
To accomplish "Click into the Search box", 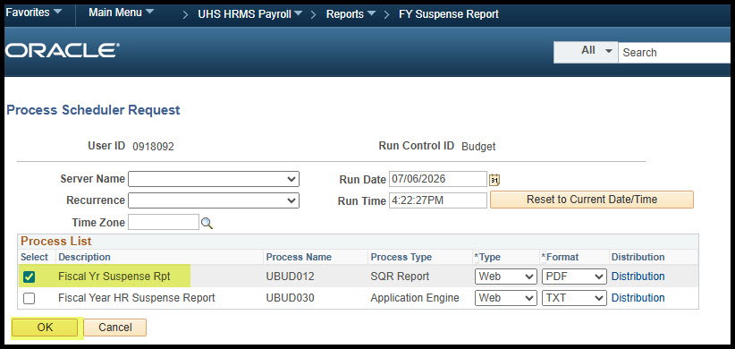I will [x=674, y=52].
